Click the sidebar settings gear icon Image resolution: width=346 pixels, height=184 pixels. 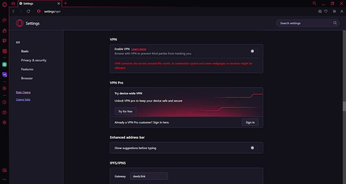[4, 122]
